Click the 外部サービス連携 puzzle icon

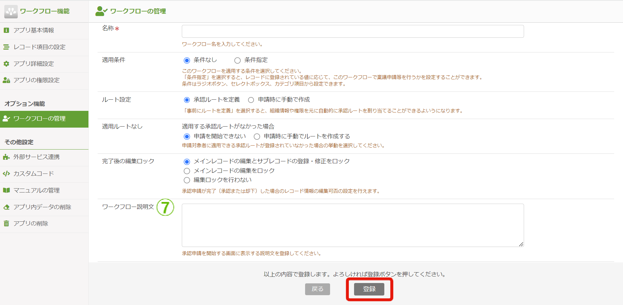[6, 157]
